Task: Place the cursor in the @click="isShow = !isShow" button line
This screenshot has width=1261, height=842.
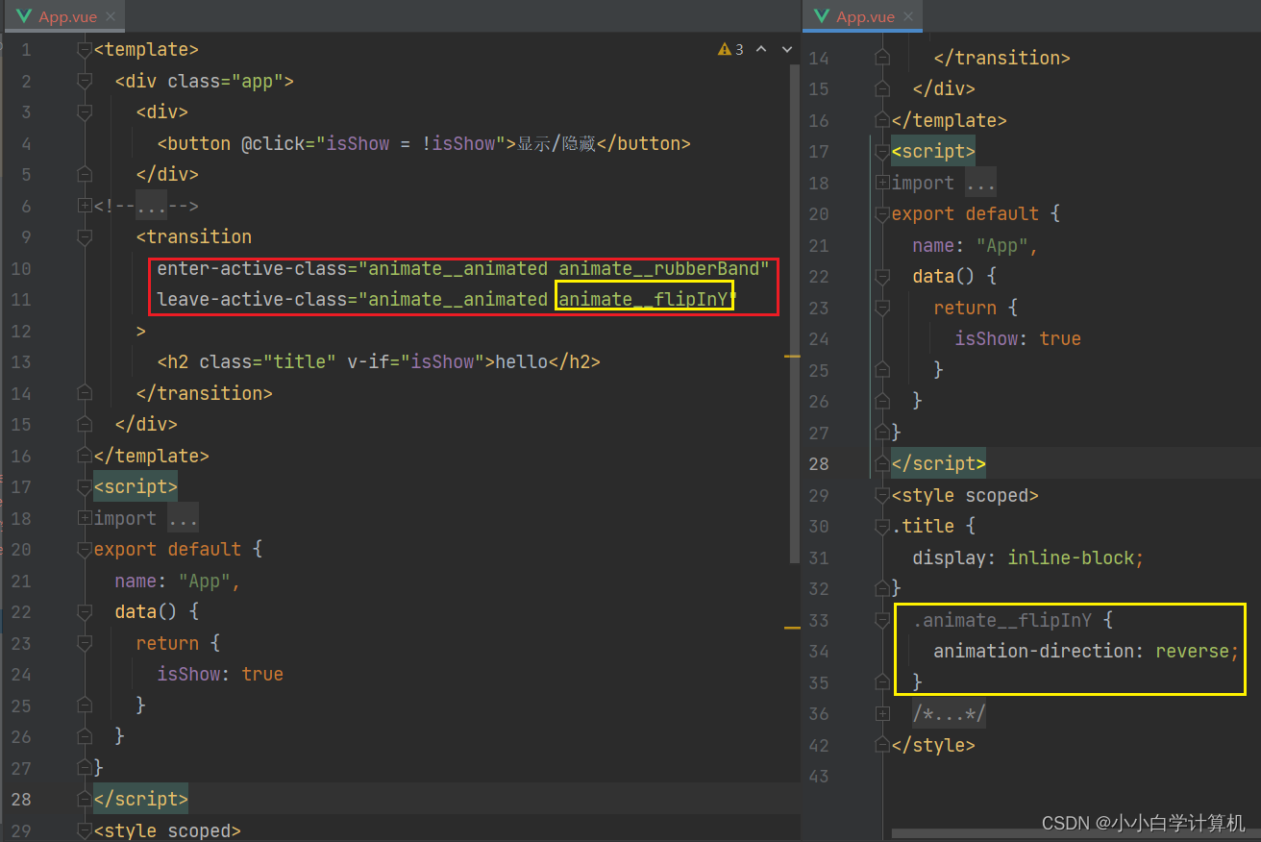Action: [x=424, y=143]
